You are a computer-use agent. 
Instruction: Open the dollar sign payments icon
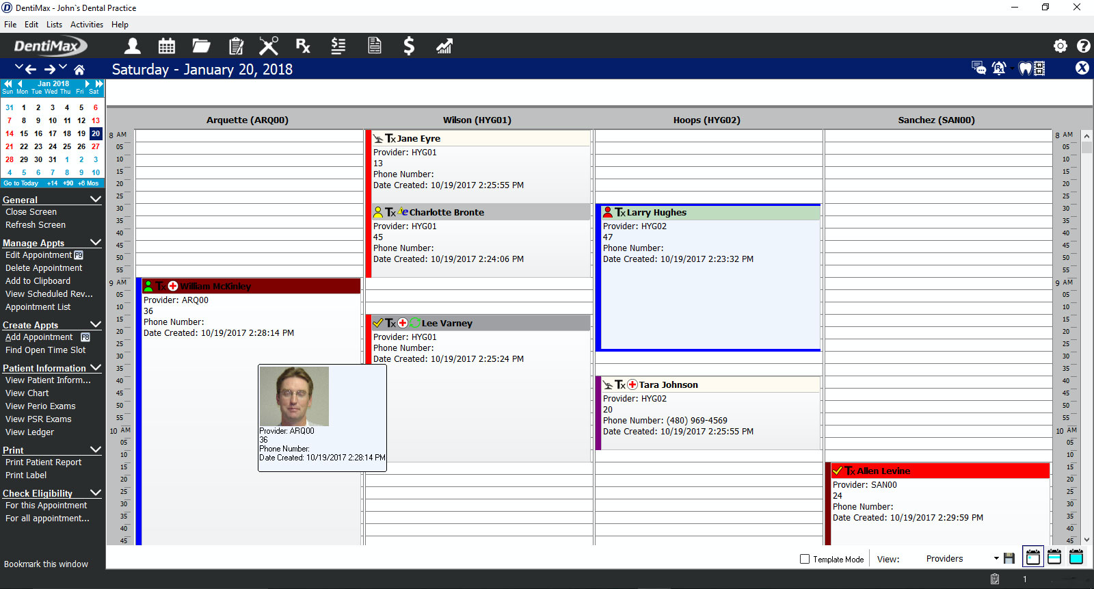(x=409, y=46)
